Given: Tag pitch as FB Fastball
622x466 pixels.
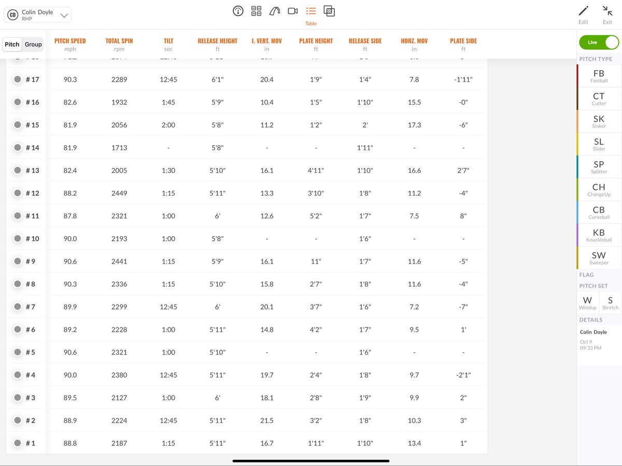Looking at the screenshot, I should click(599, 76).
